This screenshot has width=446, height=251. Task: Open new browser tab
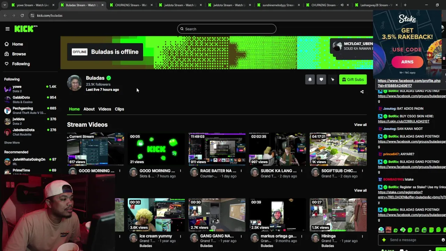(405, 5)
